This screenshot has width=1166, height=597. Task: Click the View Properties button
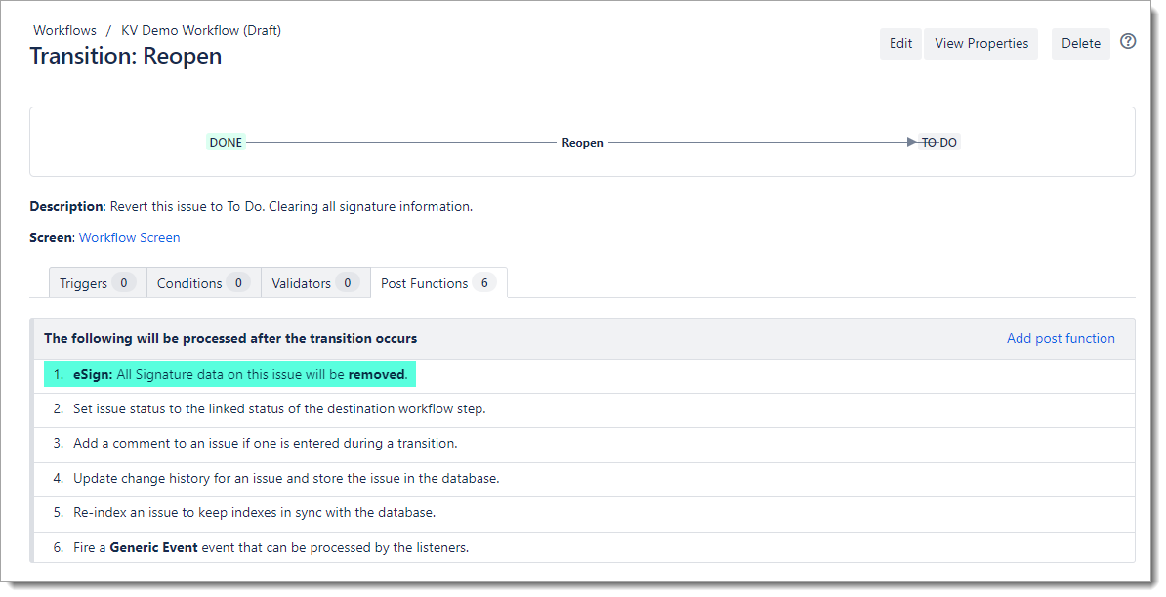coord(980,43)
